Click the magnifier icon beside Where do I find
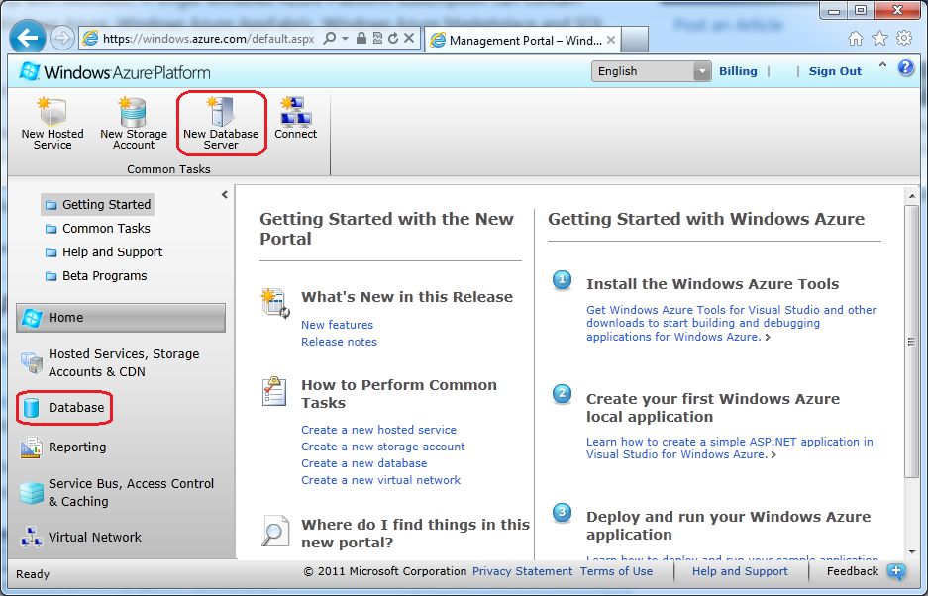Image resolution: width=928 pixels, height=596 pixels. click(275, 531)
